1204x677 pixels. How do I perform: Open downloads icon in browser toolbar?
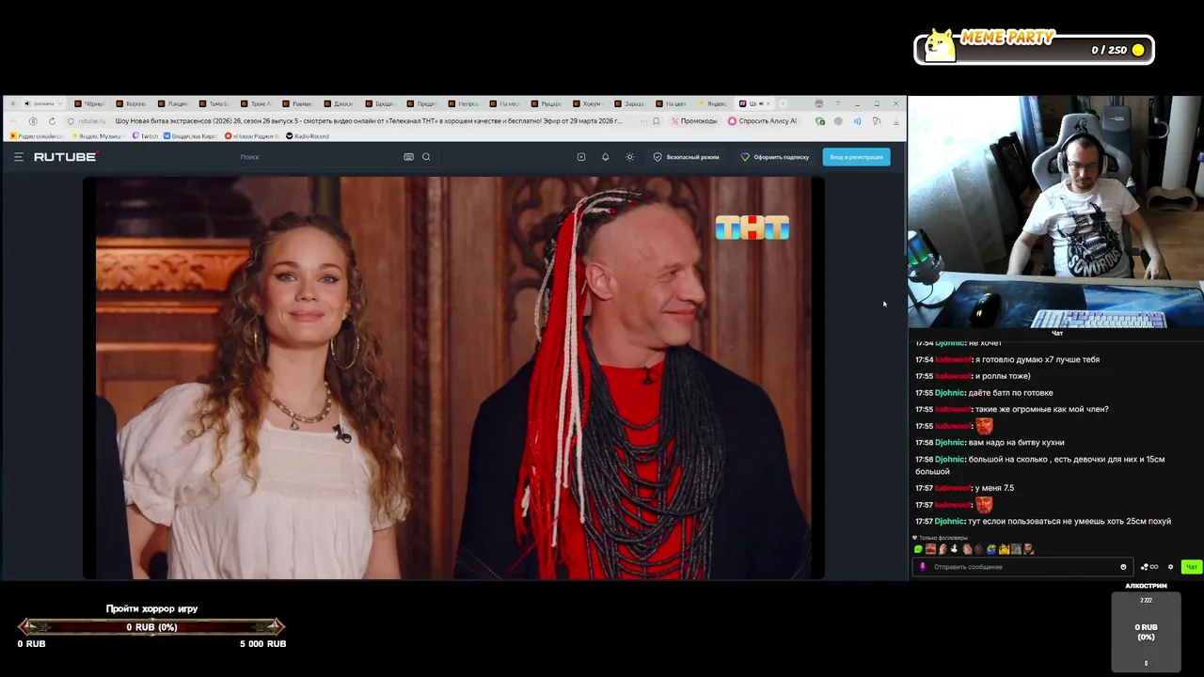coord(895,121)
